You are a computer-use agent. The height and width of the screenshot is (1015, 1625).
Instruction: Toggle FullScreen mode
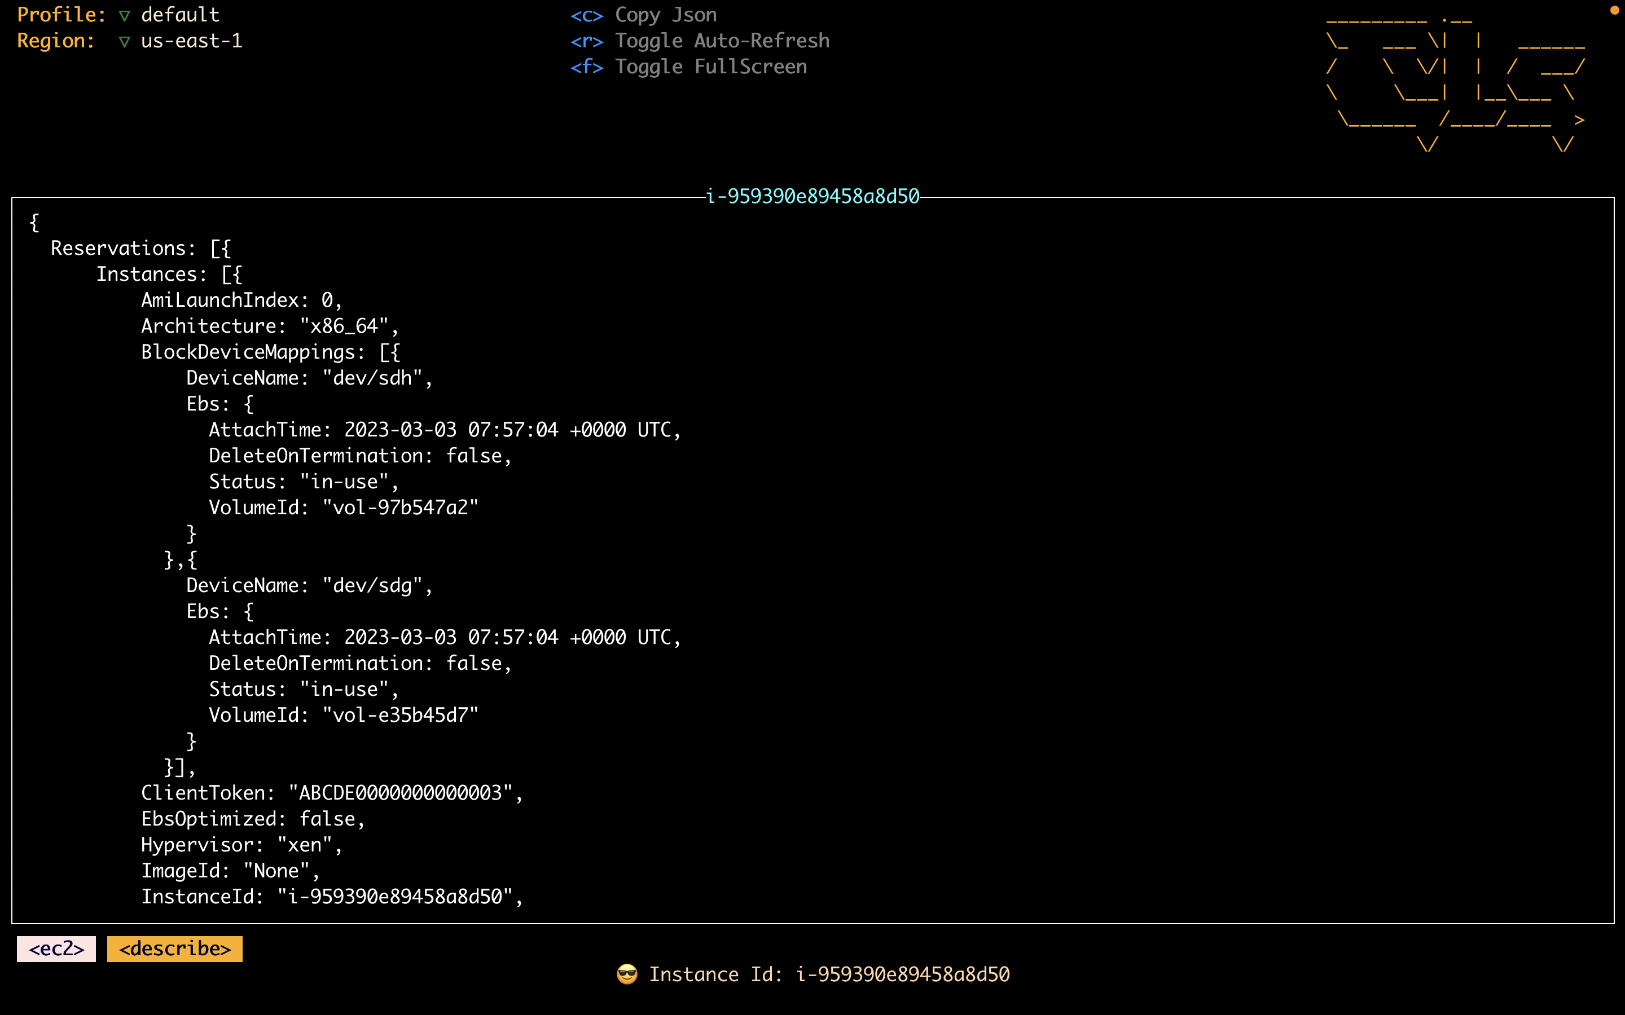click(710, 67)
